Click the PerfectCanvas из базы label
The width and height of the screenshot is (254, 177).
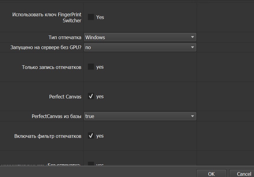tap(56, 116)
